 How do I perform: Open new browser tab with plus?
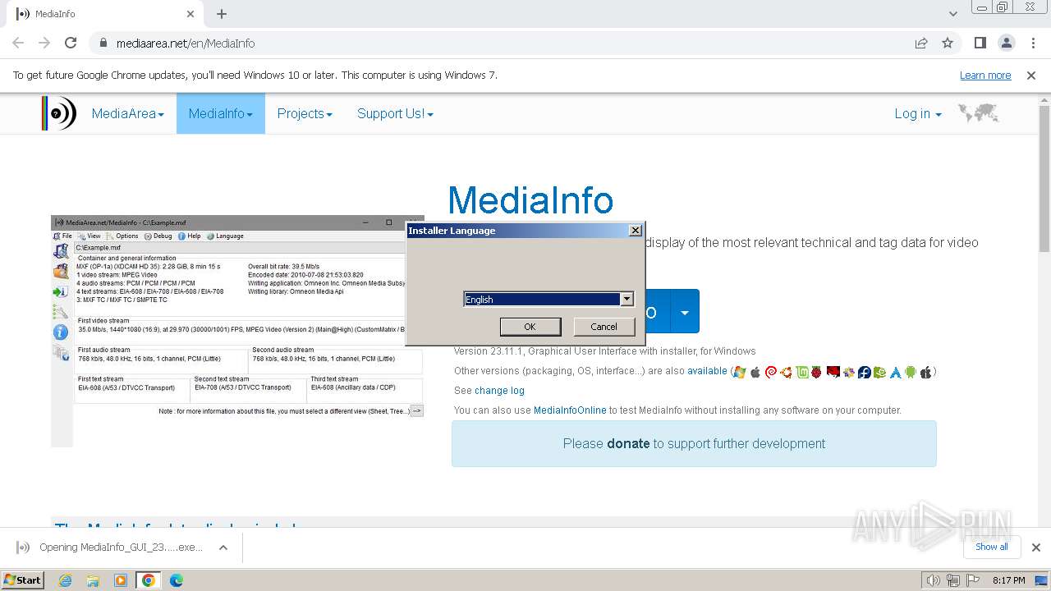[x=222, y=14]
